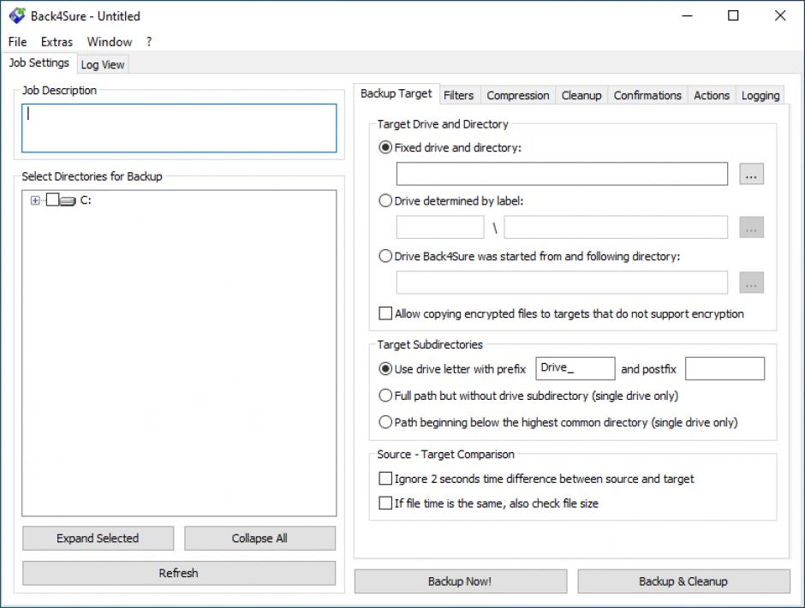805x608 pixels.
Task: Click the Drive_ prefix field
Action: 575,369
